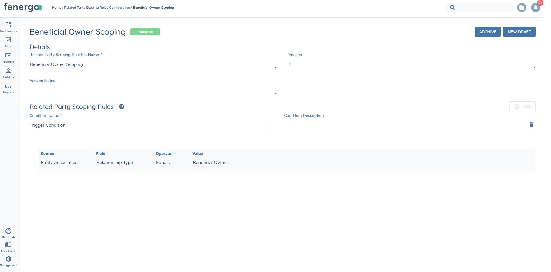Click the header search field

(x=483, y=8)
